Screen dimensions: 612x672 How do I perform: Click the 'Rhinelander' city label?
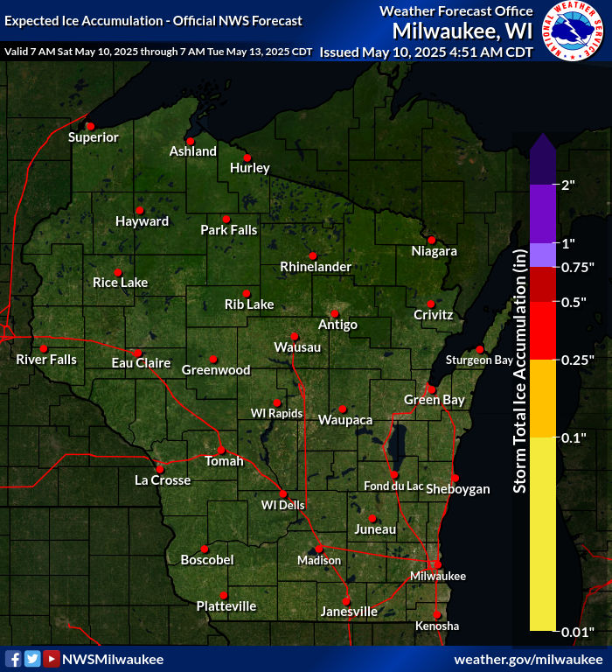[x=316, y=267]
